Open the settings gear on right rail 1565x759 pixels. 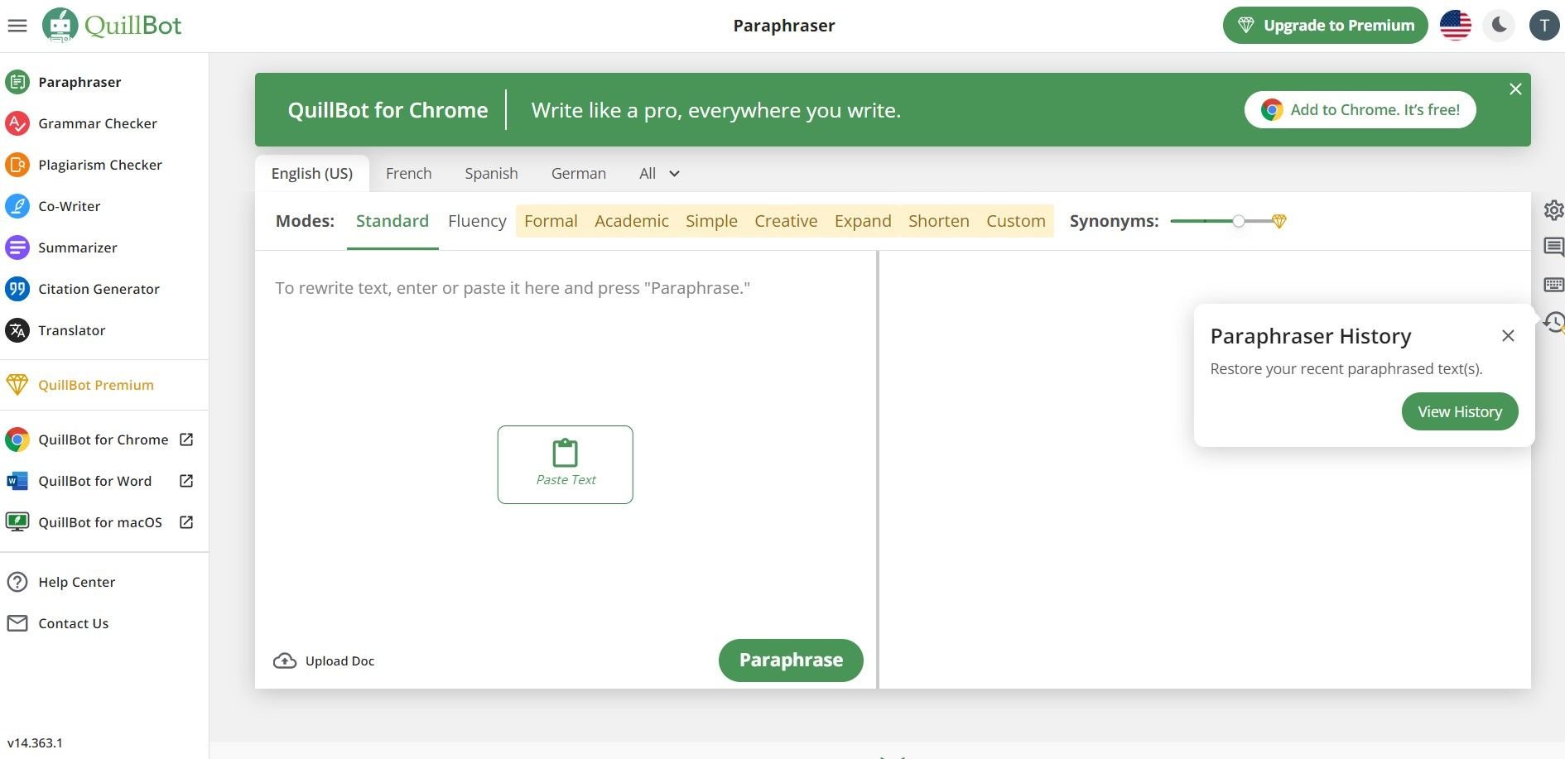pyautogui.click(x=1553, y=210)
